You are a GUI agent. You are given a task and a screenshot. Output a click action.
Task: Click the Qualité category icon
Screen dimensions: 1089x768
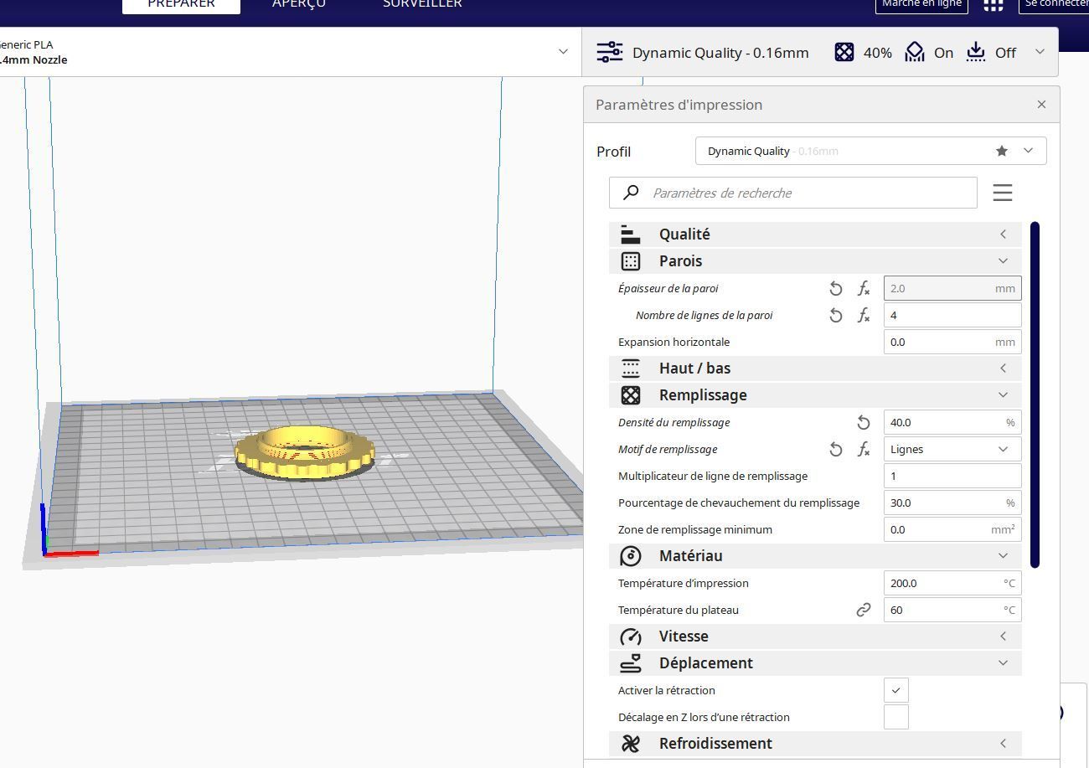tap(631, 235)
